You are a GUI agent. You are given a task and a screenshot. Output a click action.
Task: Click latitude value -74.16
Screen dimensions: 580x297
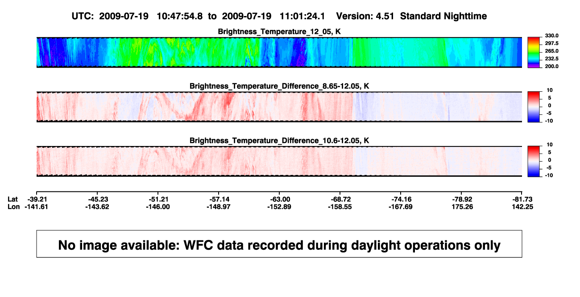[401, 199]
